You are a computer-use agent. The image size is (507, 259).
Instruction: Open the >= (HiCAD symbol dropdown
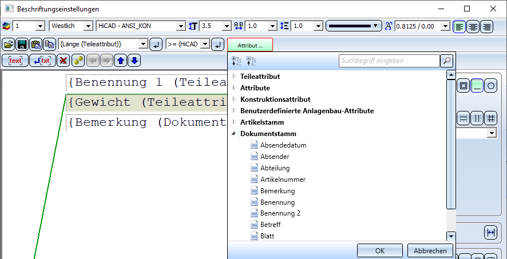(x=205, y=45)
